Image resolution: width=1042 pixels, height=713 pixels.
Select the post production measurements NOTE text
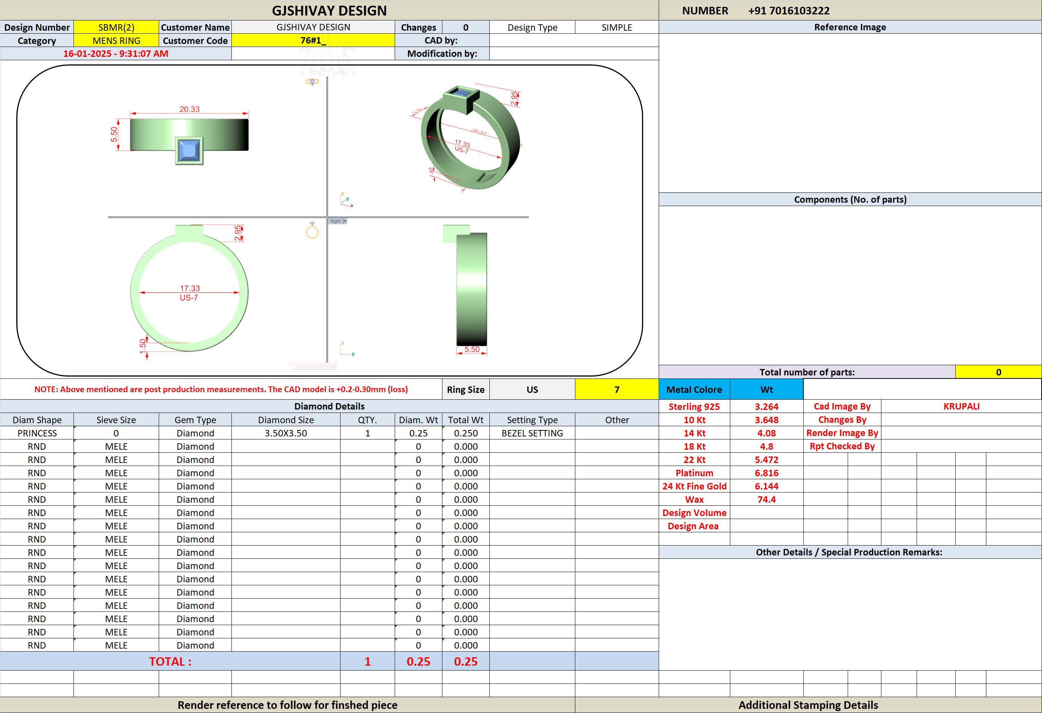pyautogui.click(x=221, y=389)
